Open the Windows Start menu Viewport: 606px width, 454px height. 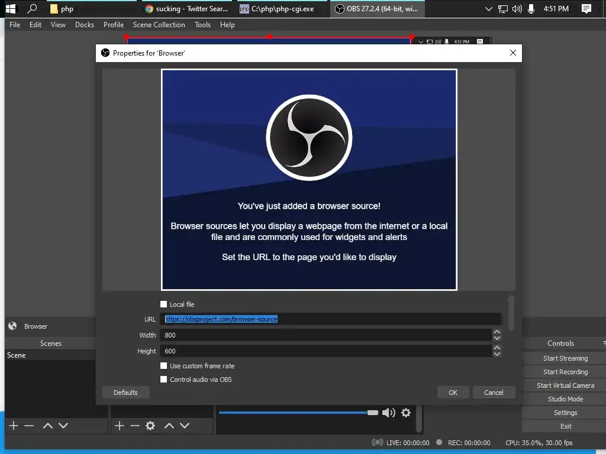[11, 8]
